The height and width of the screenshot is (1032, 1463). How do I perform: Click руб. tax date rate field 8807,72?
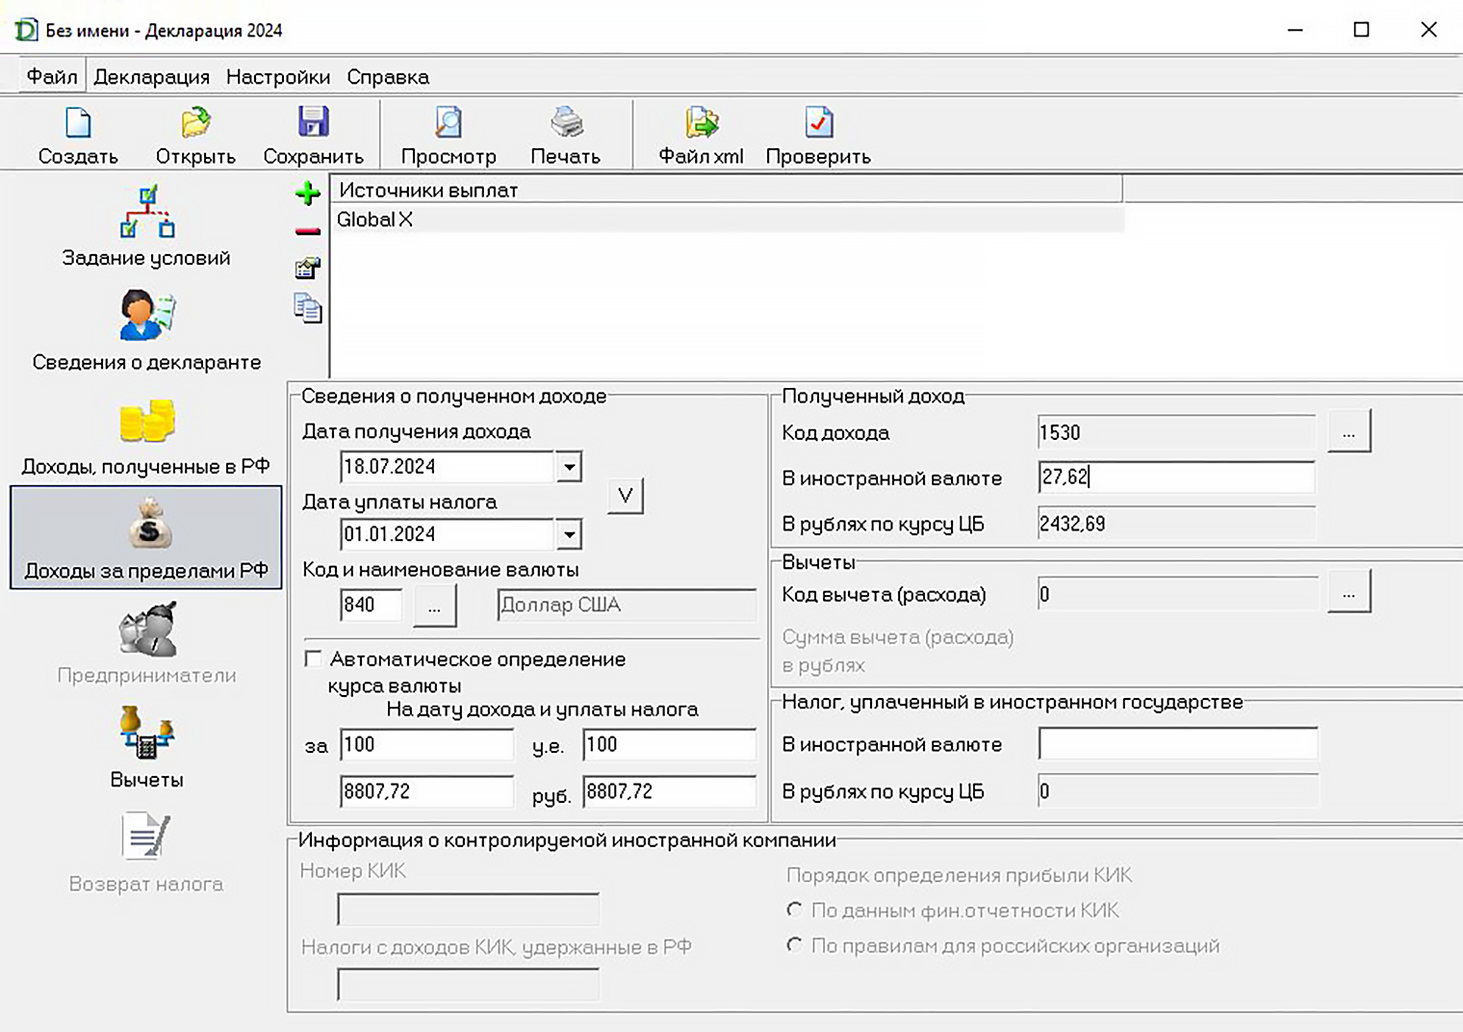point(670,791)
